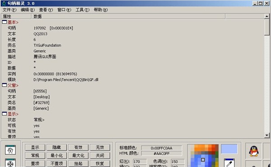Select the eyedropper color picker tool
This screenshot has height=167, width=271.
click(229, 163)
